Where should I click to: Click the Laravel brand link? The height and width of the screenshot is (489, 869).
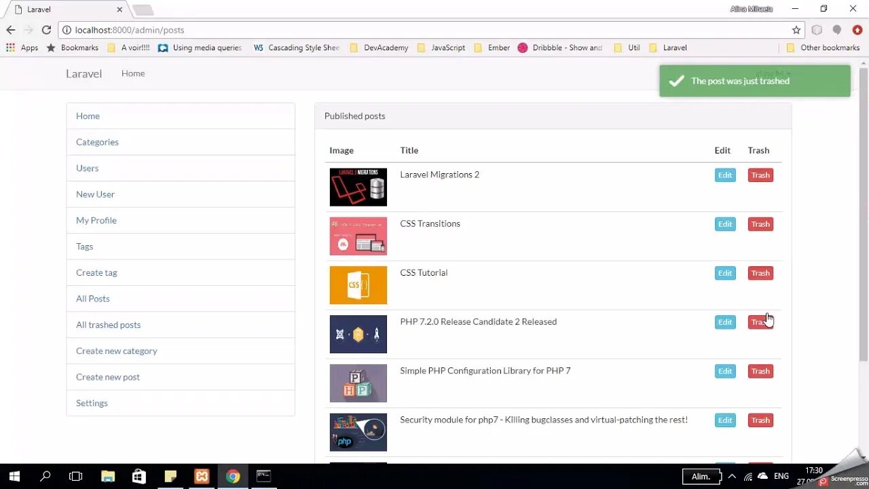[84, 73]
